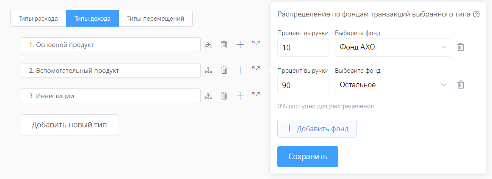Open fund distribution for Вспомогательный продукт
This screenshot has height=179, width=492.
pyautogui.click(x=256, y=70)
